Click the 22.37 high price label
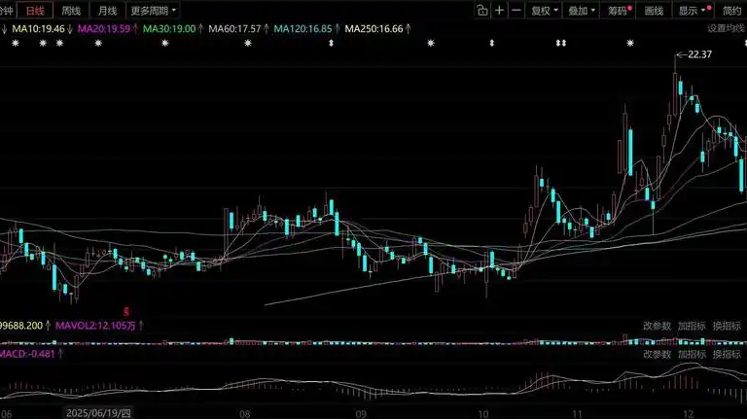The image size is (747, 419). pyautogui.click(x=700, y=54)
